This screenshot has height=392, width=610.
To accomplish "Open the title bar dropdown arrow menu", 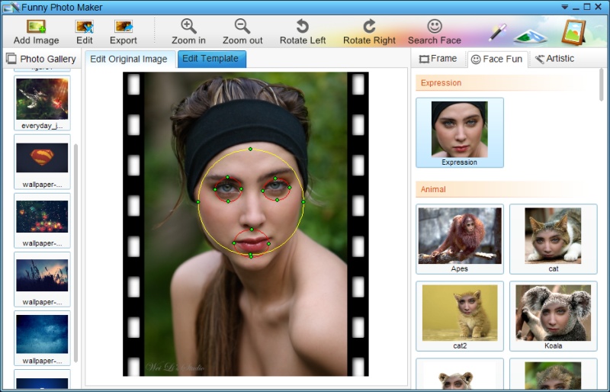I will [x=565, y=7].
